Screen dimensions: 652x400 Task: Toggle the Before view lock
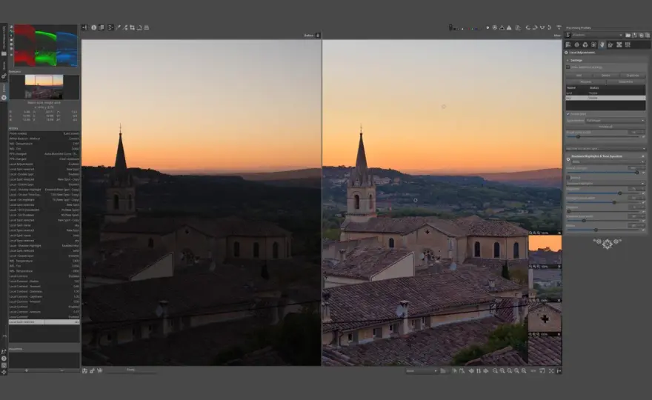click(318, 36)
